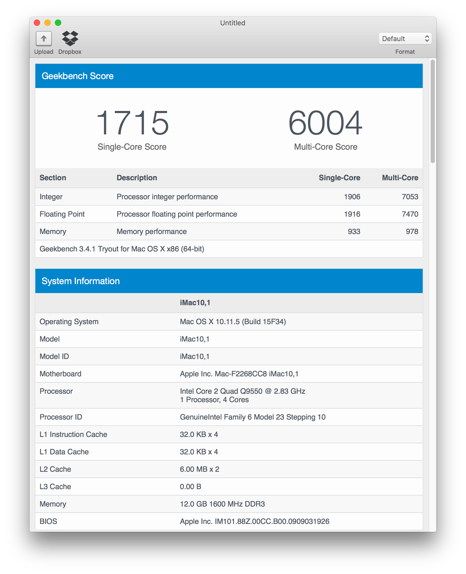
Task: Click the Single-Core column header
Action: (340, 178)
